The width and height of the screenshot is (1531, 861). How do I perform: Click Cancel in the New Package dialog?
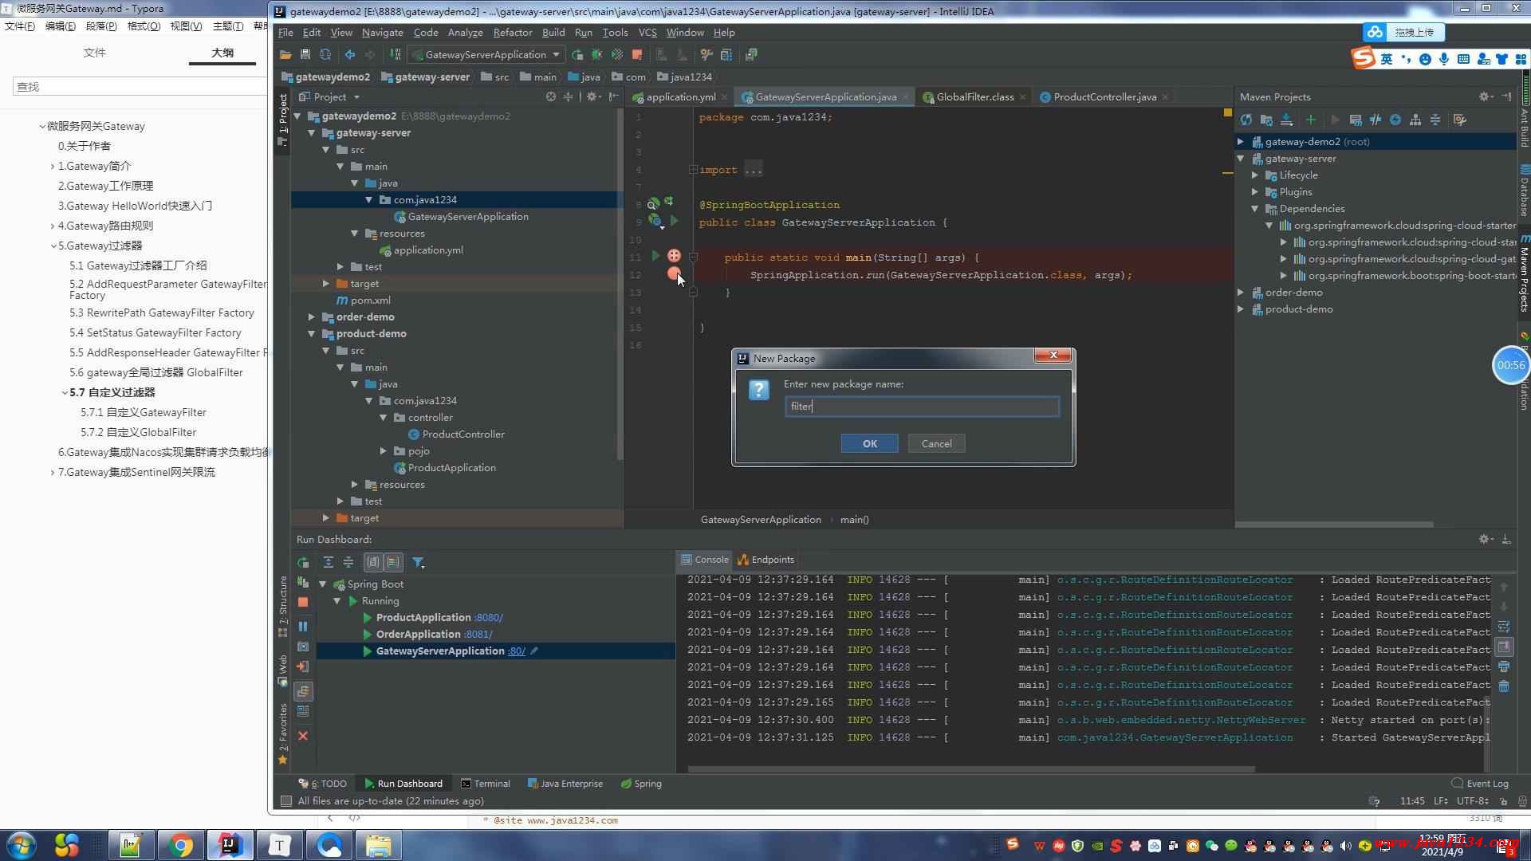pyautogui.click(x=936, y=443)
